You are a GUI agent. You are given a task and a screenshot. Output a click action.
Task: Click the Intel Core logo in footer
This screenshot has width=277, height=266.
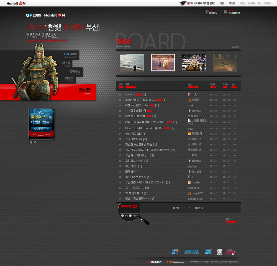tap(175, 252)
